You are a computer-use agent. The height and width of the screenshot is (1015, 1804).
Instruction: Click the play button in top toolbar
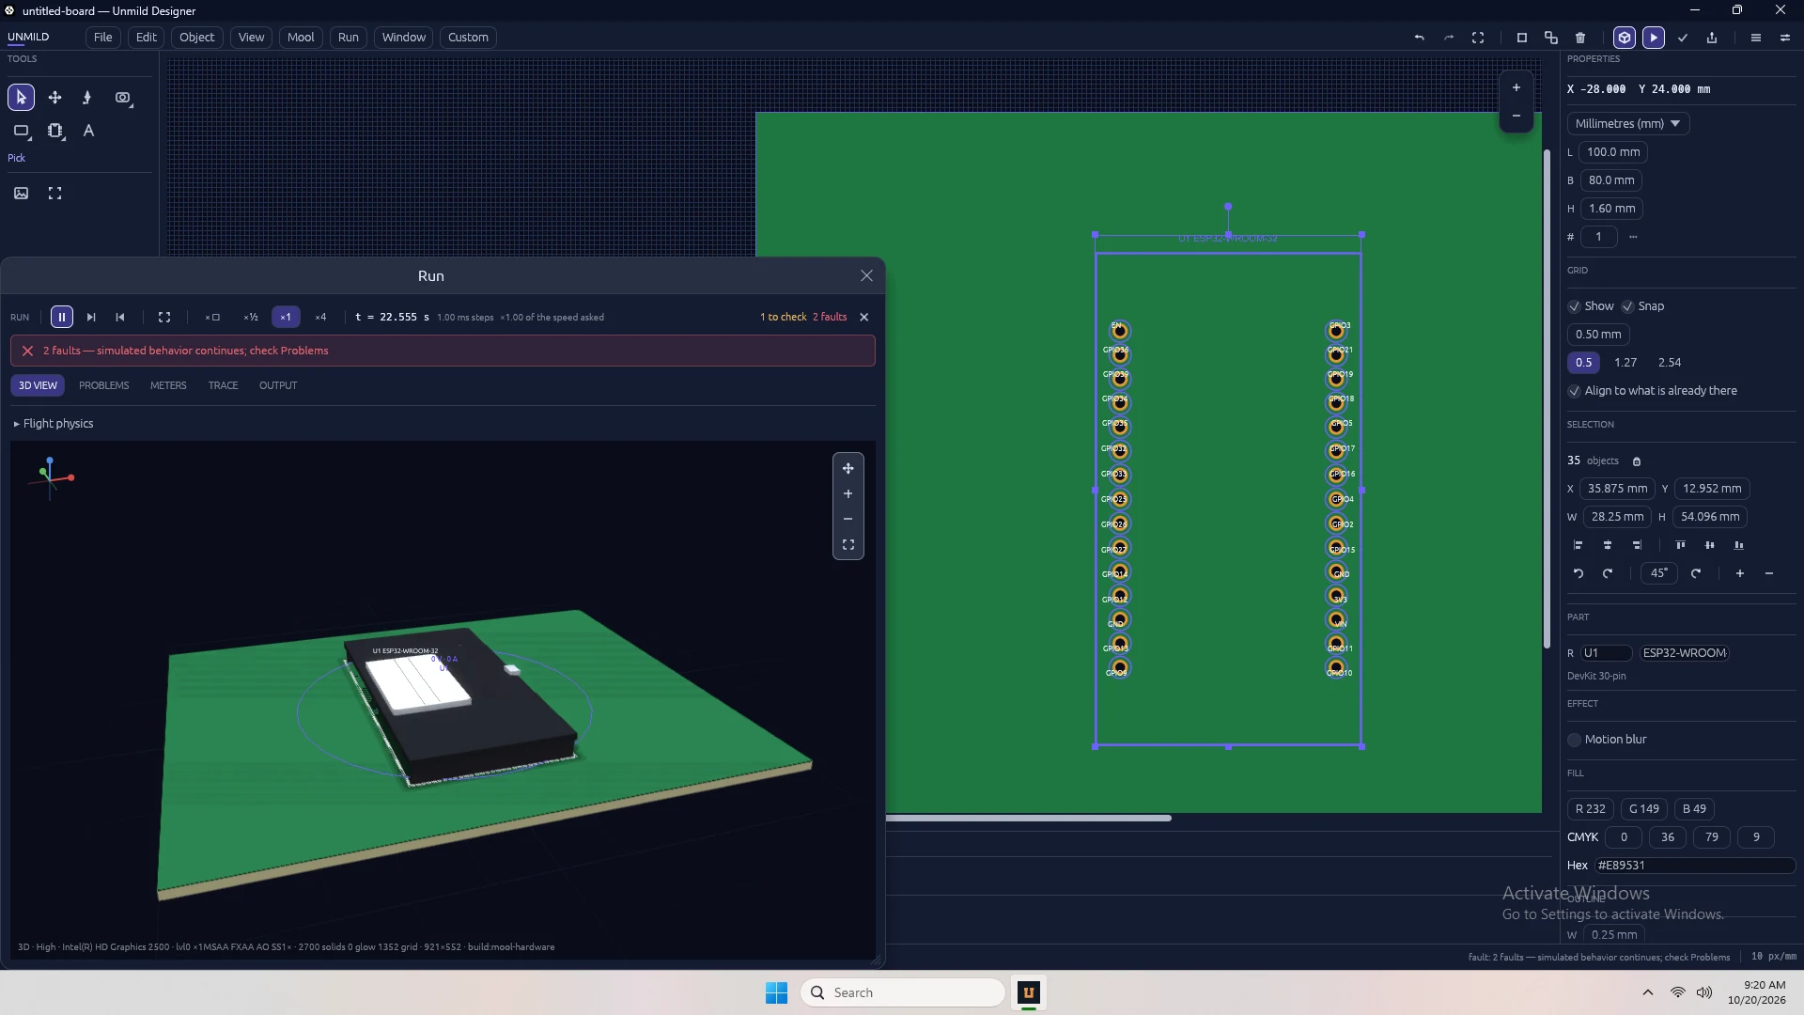pos(1654,38)
